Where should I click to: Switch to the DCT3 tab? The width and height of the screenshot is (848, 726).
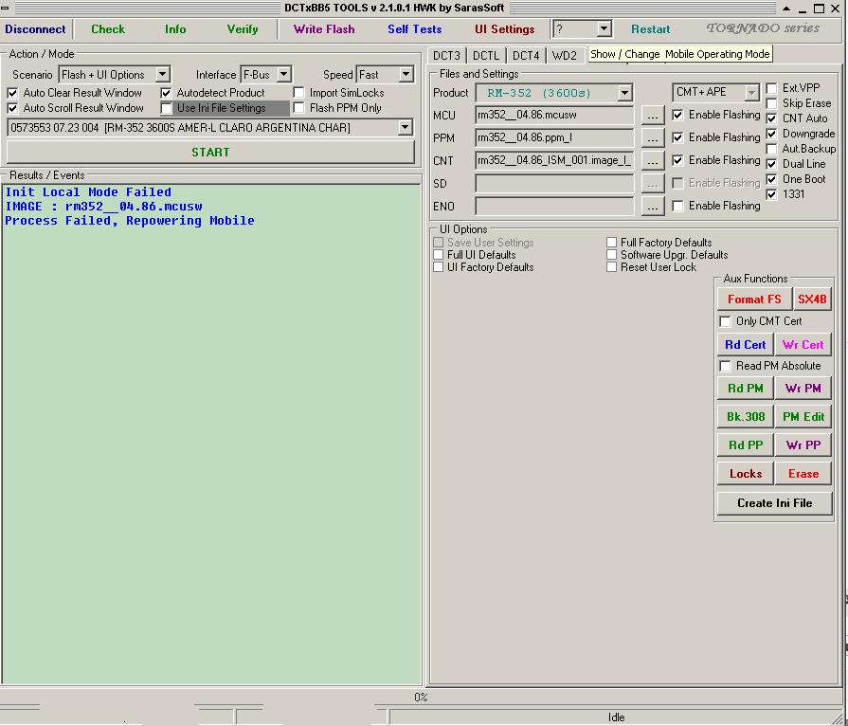446,55
